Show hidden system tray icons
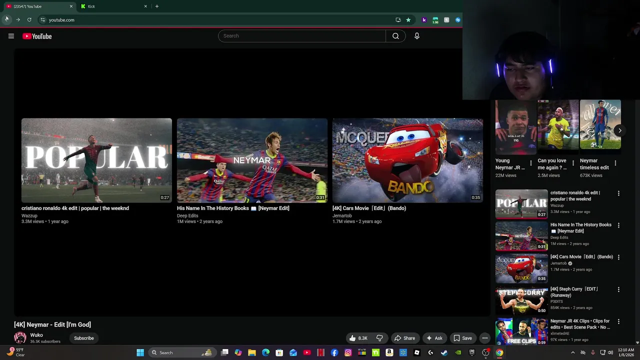640x360 pixels. [x=573, y=352]
